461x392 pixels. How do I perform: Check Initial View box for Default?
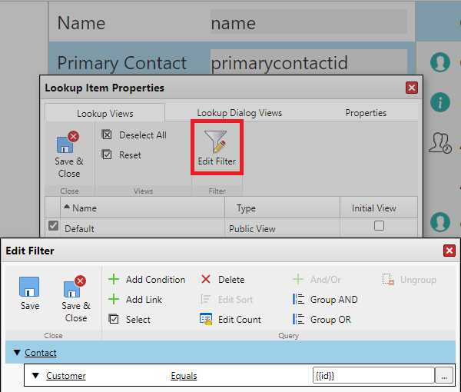379,225
